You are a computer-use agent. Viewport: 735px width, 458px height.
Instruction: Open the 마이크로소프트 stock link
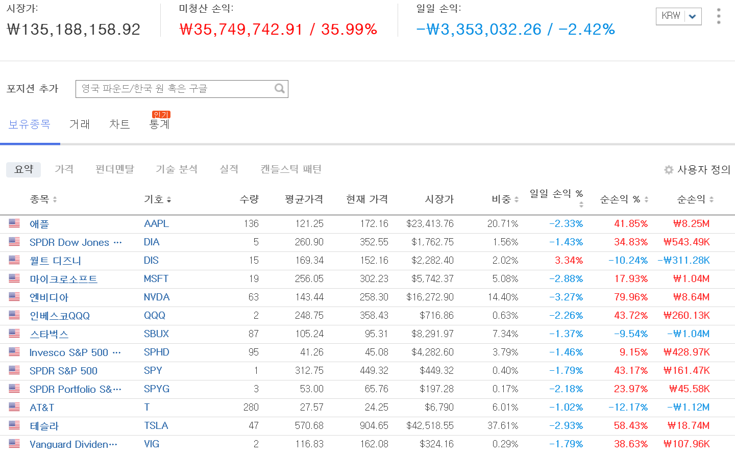pos(63,279)
